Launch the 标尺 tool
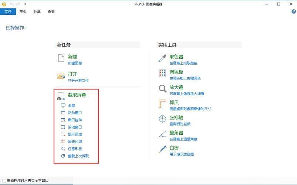Screen dimensions: 297x185 (x=174, y=102)
